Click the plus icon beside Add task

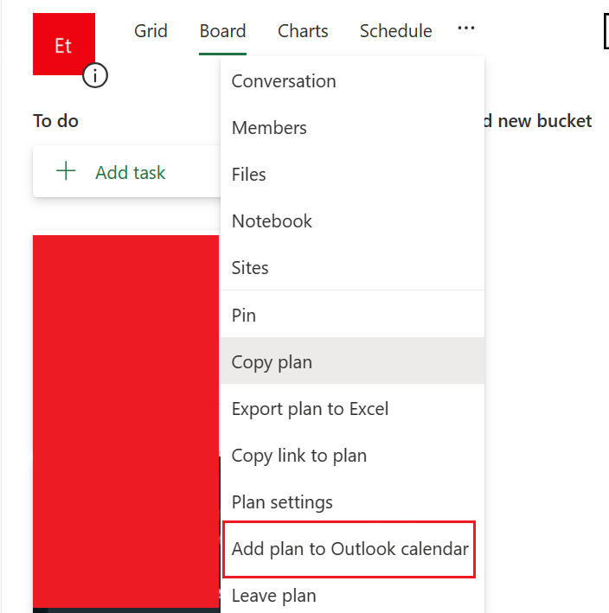pyautogui.click(x=66, y=171)
